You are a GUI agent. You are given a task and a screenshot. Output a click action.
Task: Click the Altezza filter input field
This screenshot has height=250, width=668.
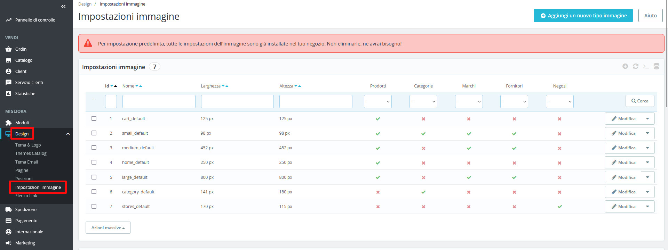[316, 101]
